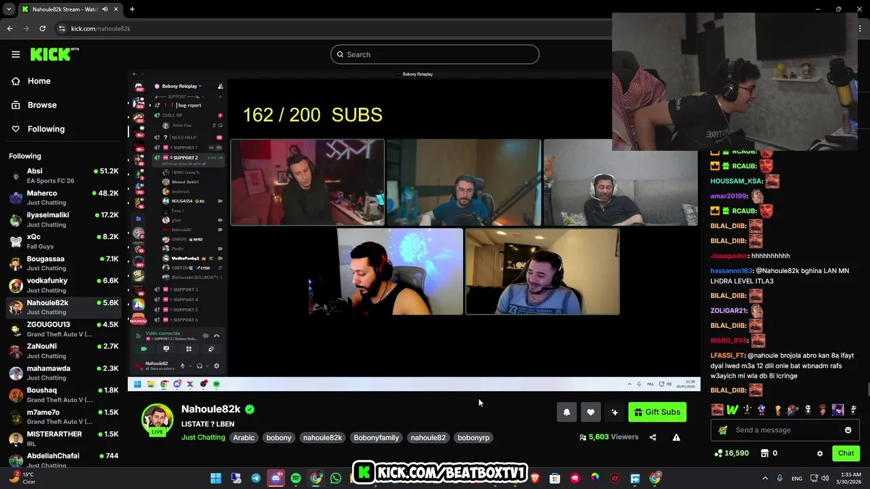The image size is (870, 489).
Task: Click the bobonyrp tag
Action: [474, 437]
